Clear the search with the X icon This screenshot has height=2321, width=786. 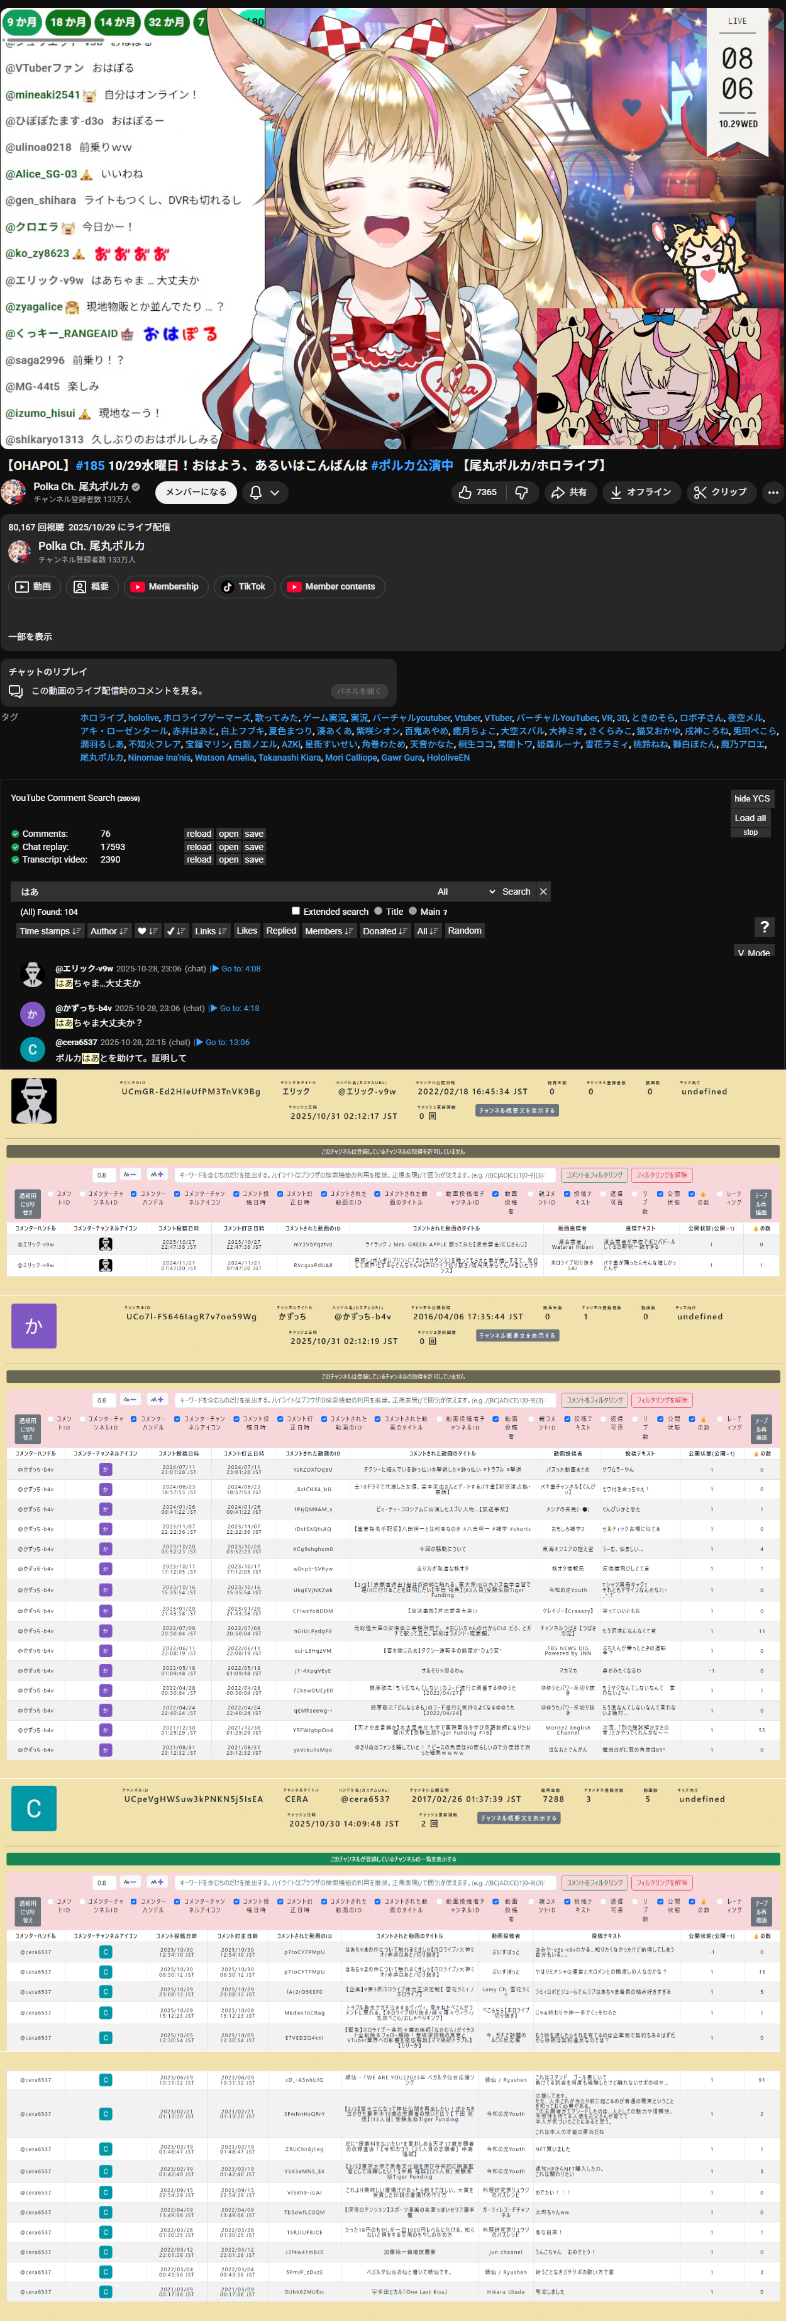pyautogui.click(x=543, y=891)
